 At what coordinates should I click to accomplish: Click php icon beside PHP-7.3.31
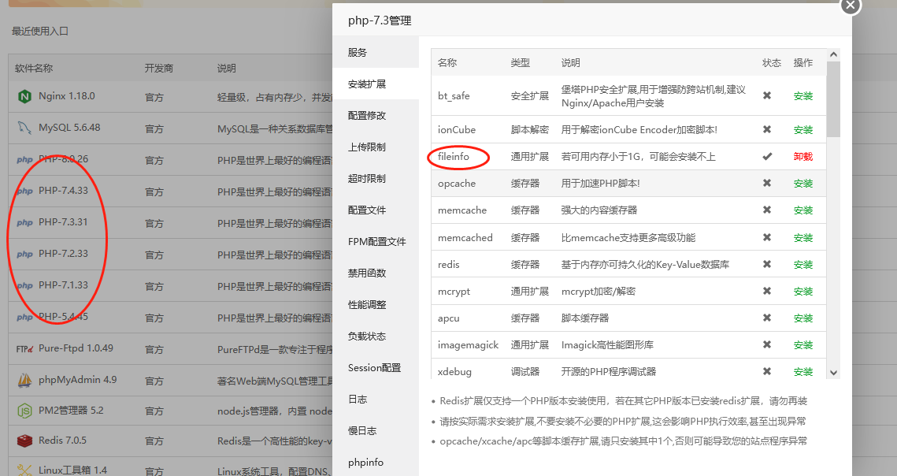[x=24, y=223]
